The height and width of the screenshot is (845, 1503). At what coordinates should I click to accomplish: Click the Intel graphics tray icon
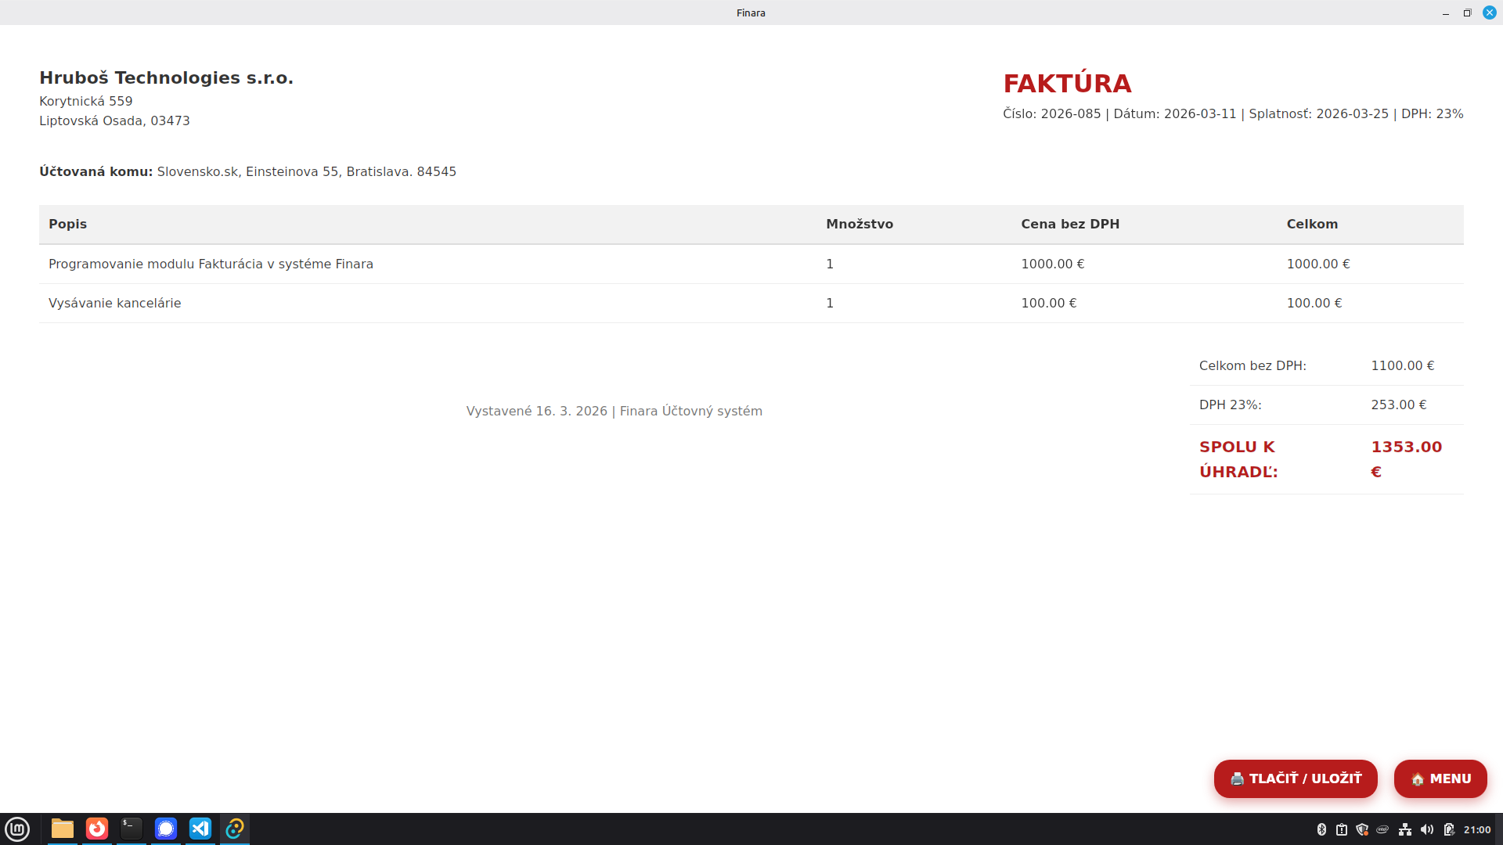[1382, 829]
